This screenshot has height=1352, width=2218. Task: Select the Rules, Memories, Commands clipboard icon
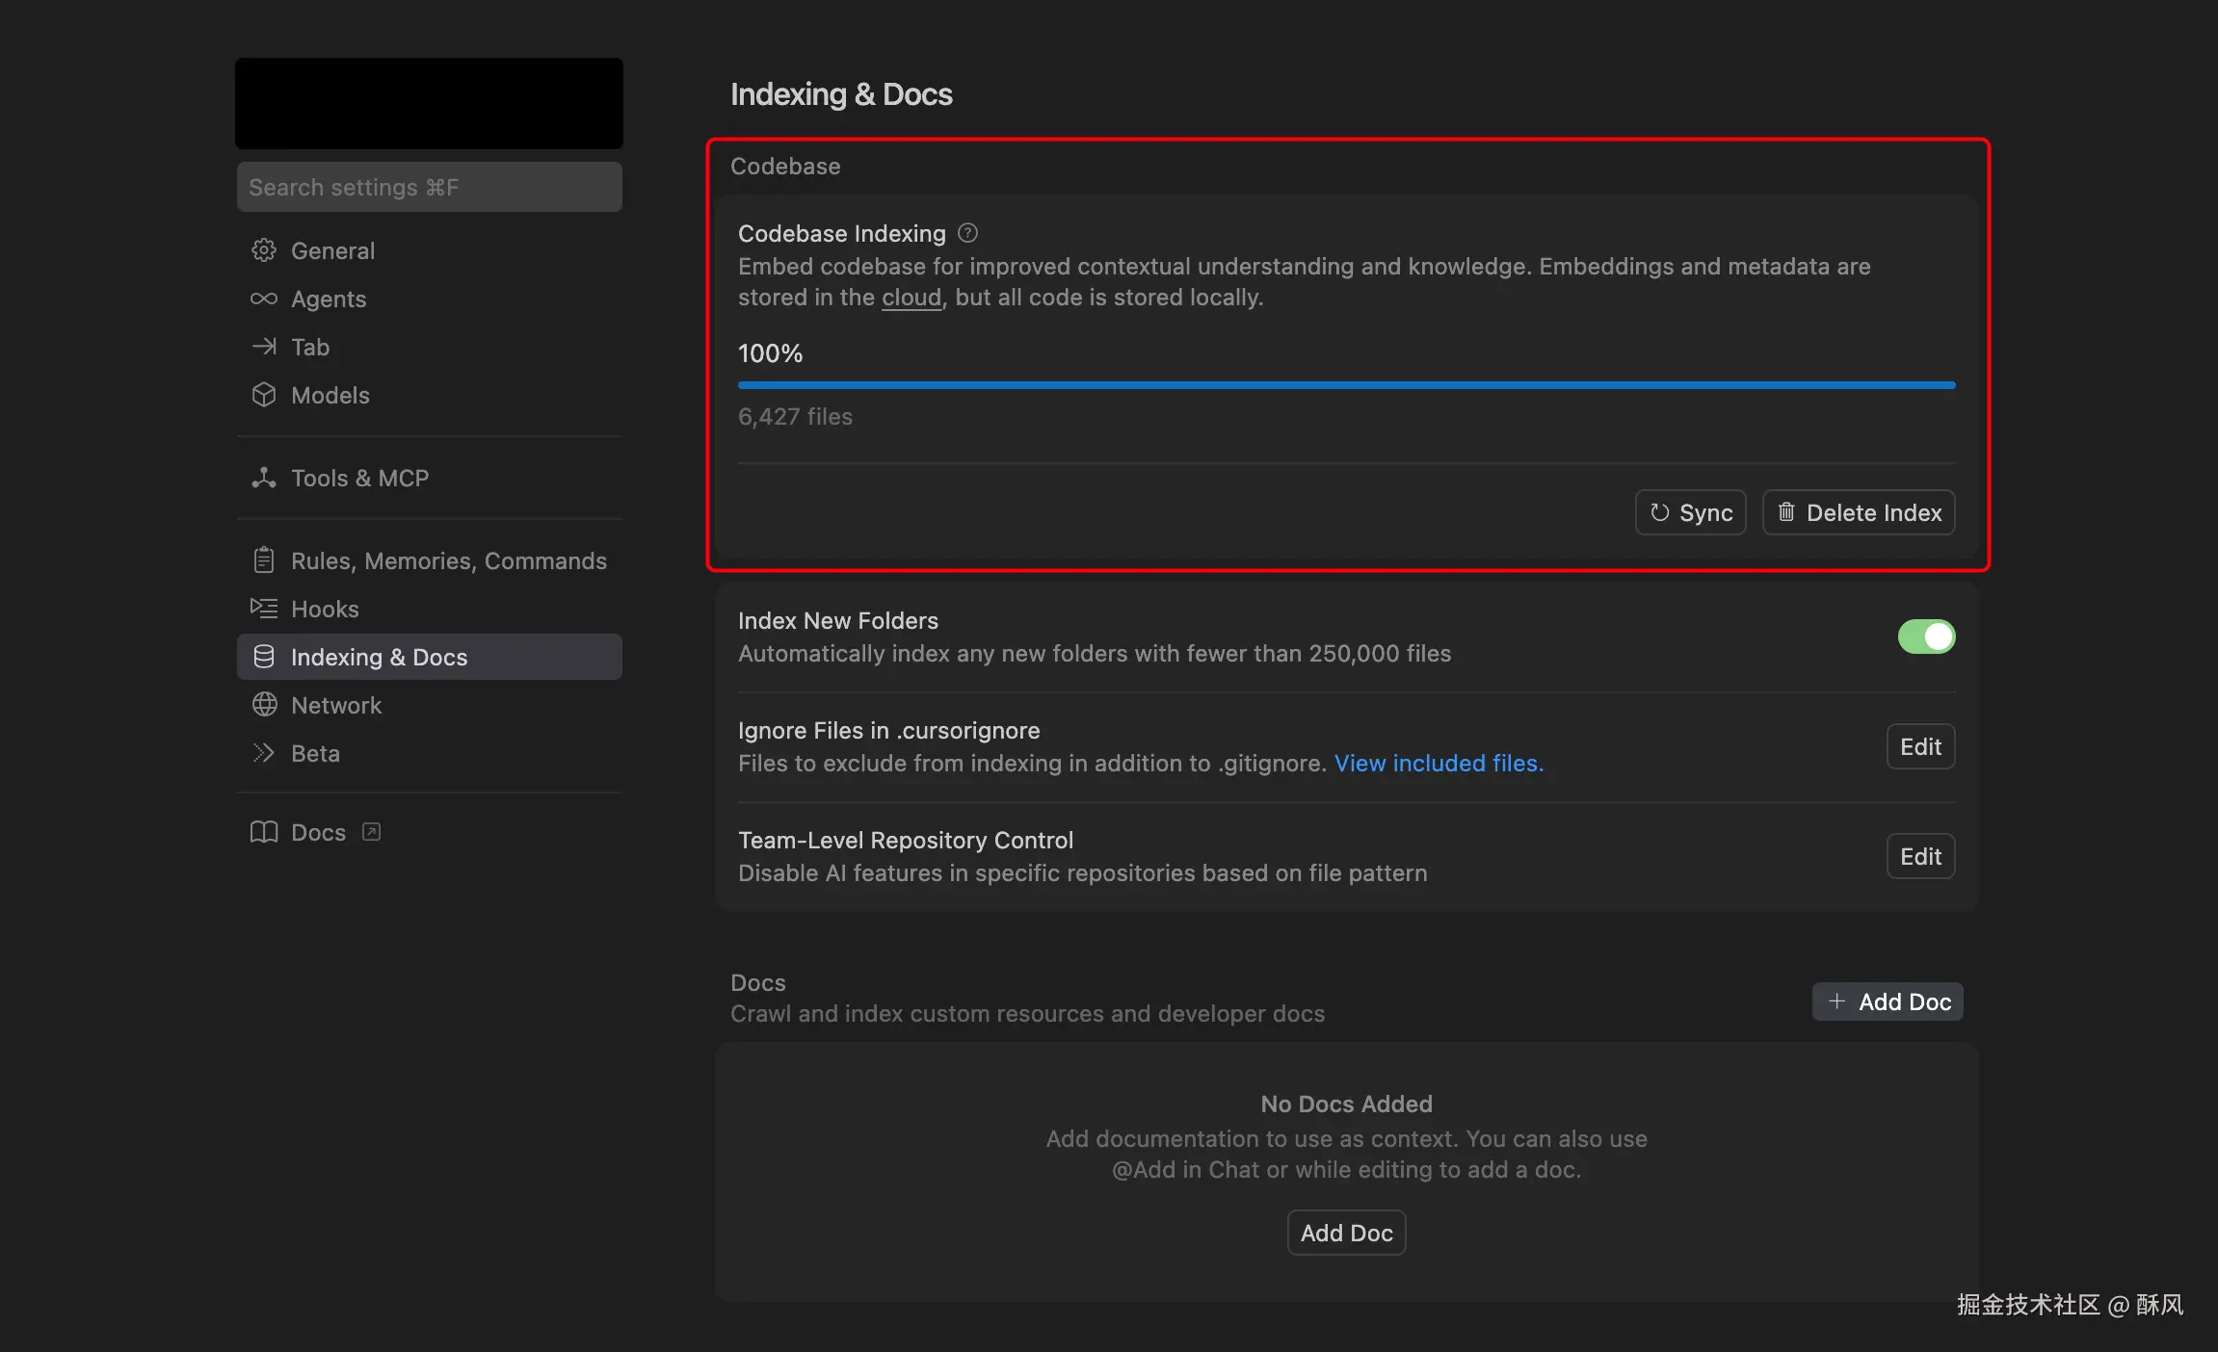click(x=262, y=559)
